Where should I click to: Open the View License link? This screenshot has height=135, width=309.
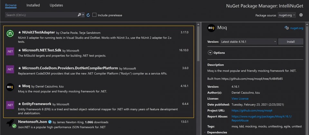click(240, 99)
